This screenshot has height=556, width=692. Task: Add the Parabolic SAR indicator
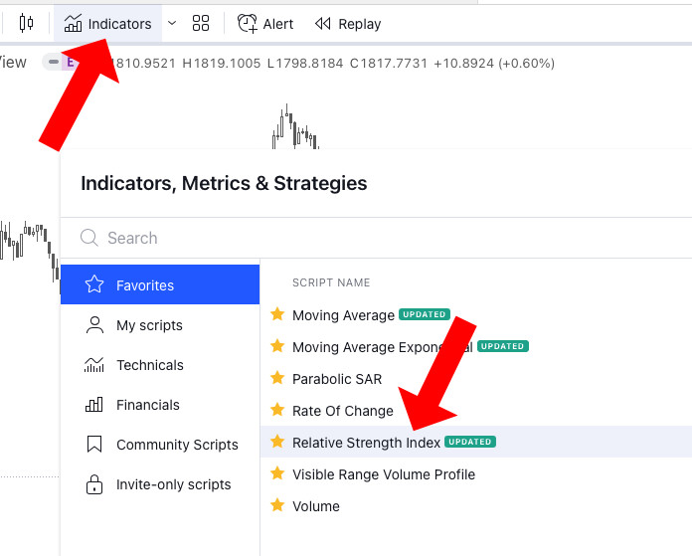pos(337,379)
